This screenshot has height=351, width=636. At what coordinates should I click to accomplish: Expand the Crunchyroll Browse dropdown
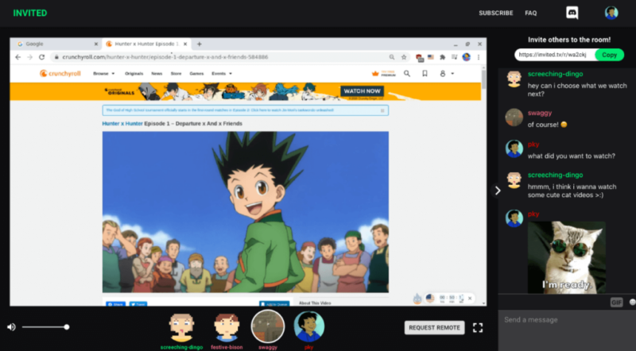point(103,73)
